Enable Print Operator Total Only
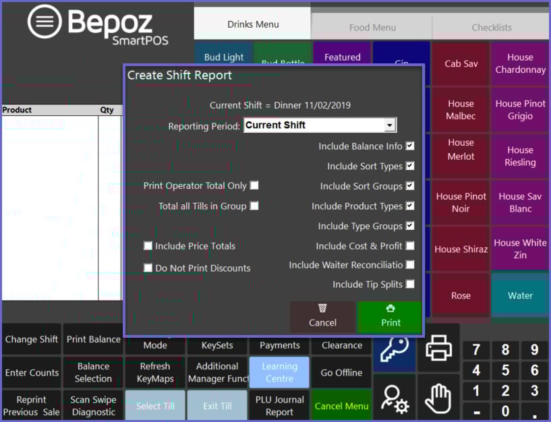 254,185
